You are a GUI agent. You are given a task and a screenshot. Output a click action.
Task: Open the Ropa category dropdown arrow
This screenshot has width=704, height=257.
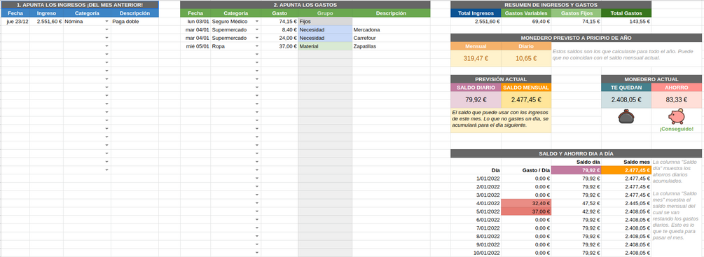click(x=257, y=46)
